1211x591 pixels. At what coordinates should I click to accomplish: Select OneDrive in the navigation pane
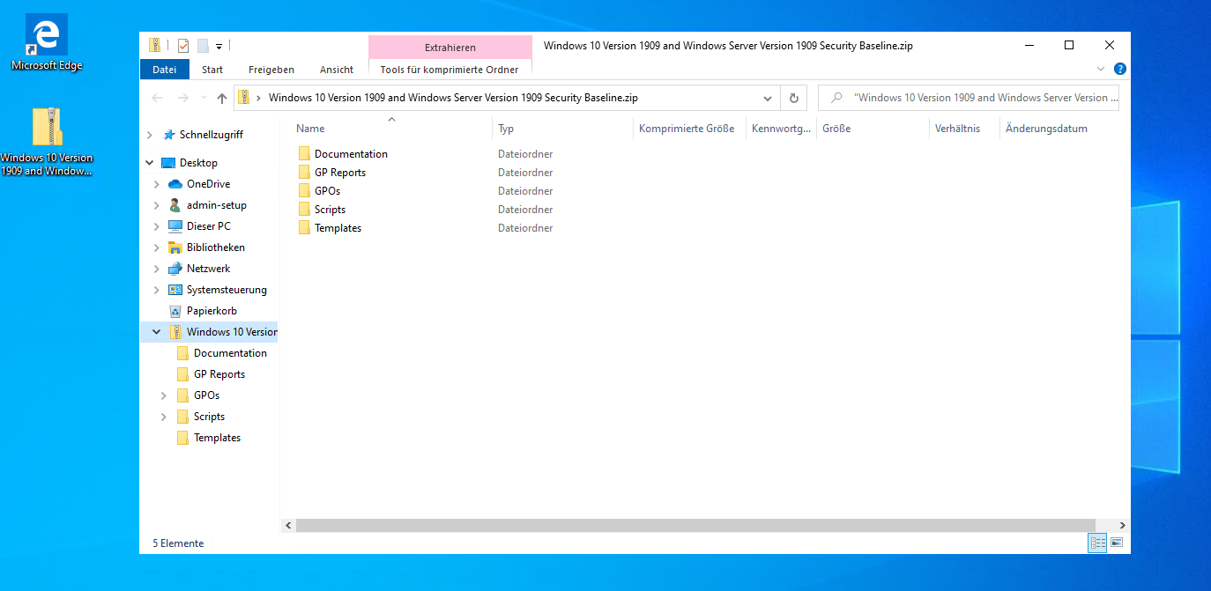(x=208, y=184)
